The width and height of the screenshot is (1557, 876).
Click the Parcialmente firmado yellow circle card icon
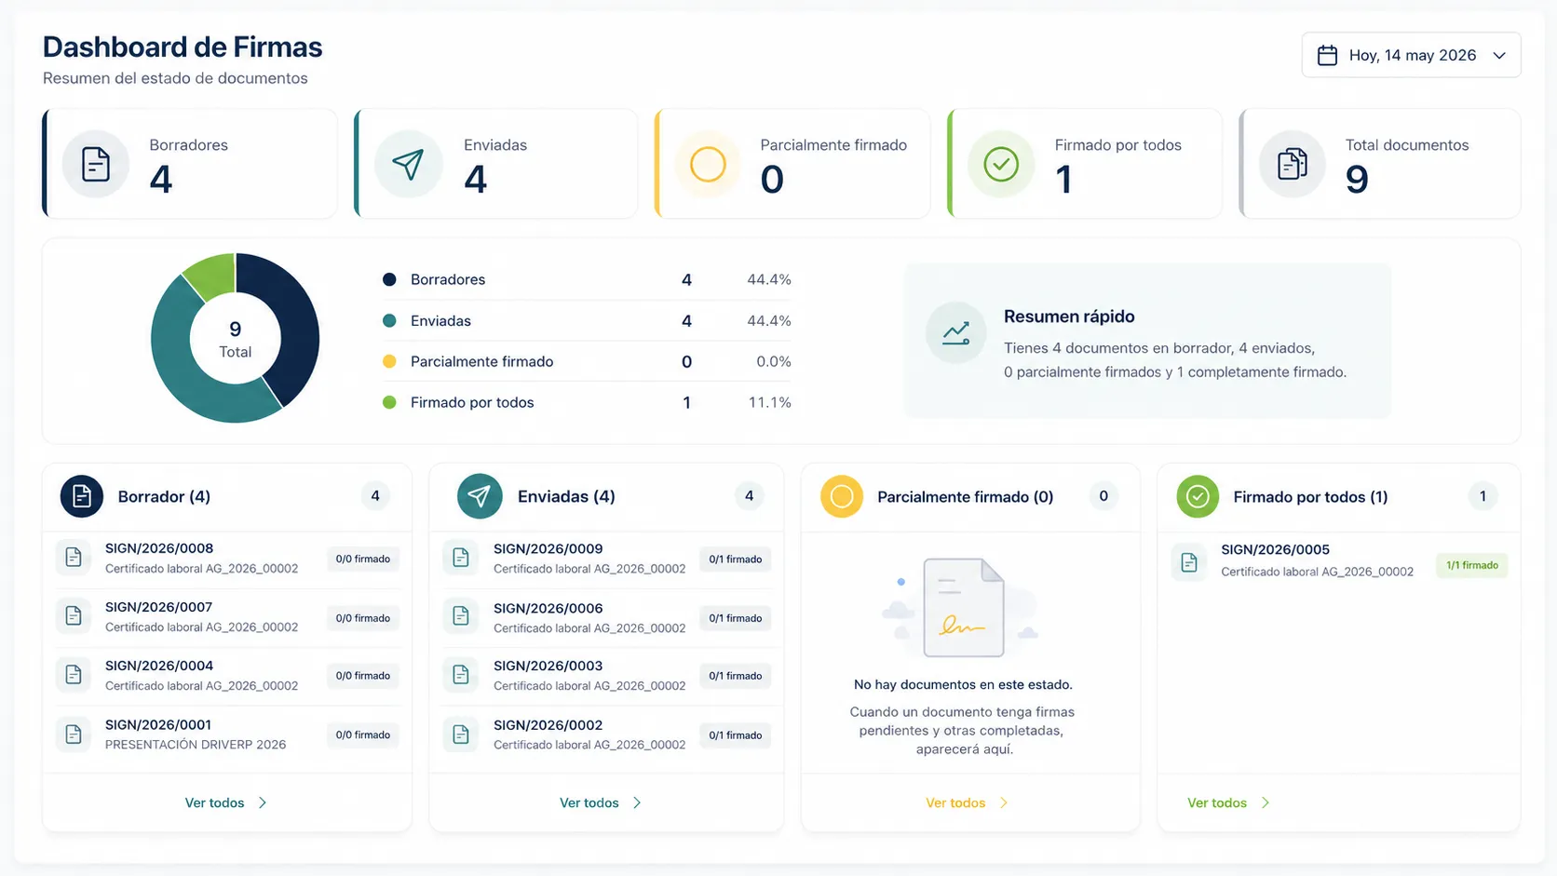coord(708,165)
